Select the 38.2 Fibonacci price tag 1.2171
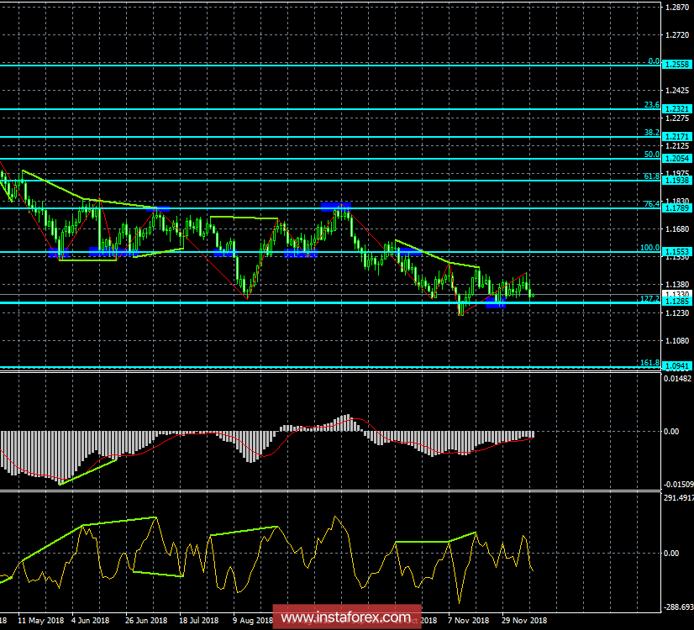 tap(676, 137)
